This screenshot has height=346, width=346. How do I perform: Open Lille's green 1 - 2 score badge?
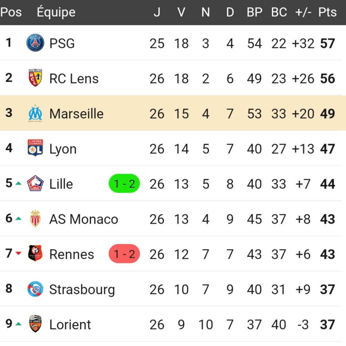[x=124, y=183]
